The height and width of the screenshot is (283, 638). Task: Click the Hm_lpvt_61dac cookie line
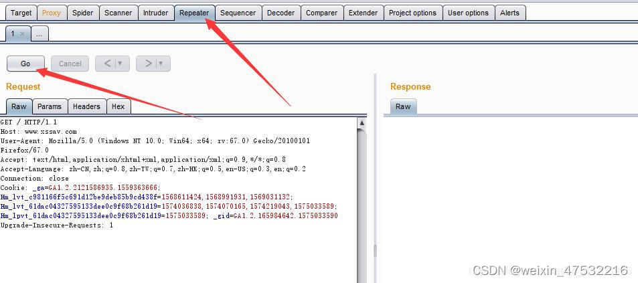[169, 215]
